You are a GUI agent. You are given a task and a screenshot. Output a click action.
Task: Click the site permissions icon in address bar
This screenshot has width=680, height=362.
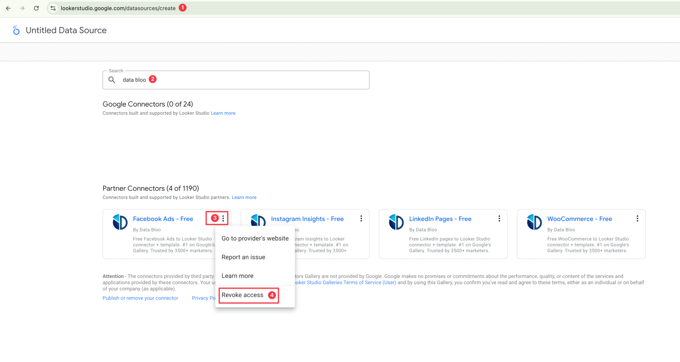(x=53, y=8)
